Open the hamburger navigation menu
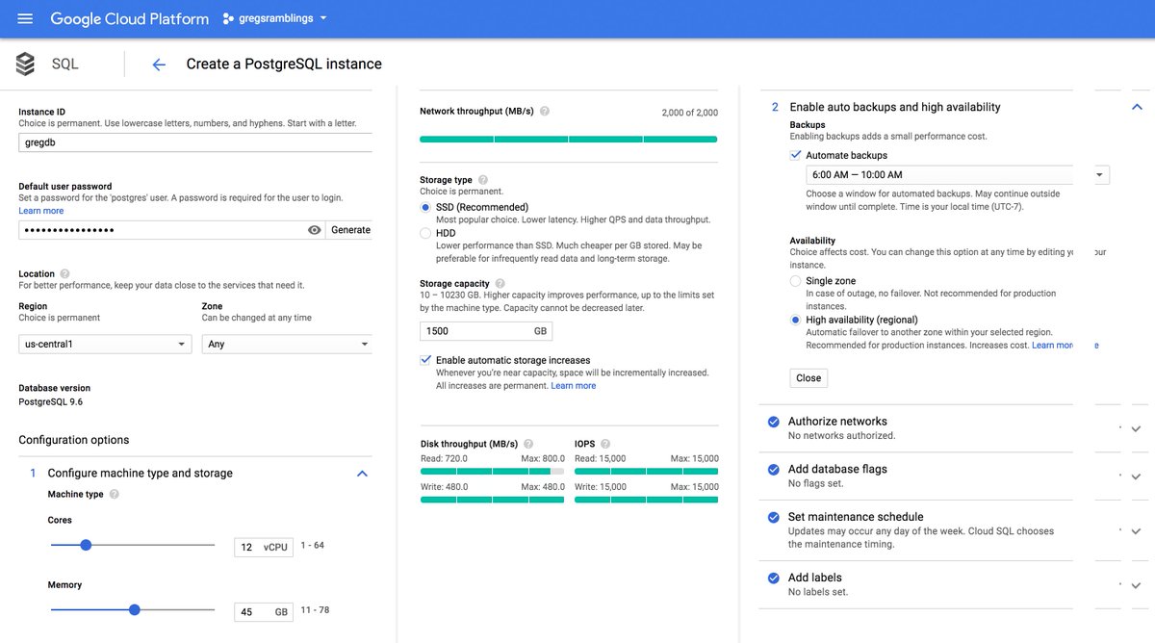The image size is (1155, 643). pyautogui.click(x=25, y=18)
